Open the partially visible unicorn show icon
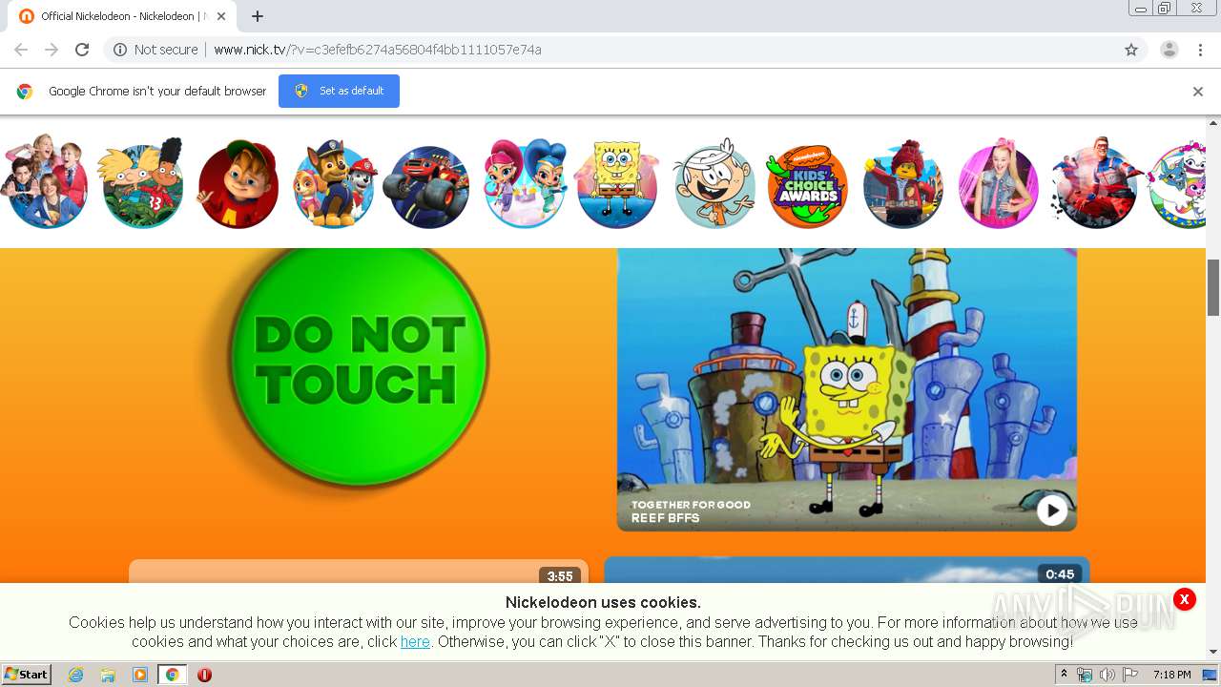Screen dimensions: 1221x687 pyautogui.click(x=1178, y=184)
